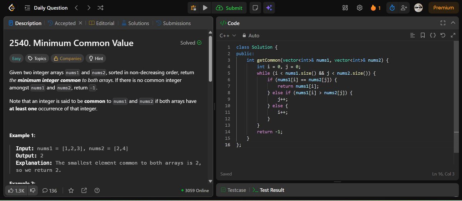Viewport: 462px width, 201px height.
Task: Star the problem as favorite
Action: (x=71, y=190)
